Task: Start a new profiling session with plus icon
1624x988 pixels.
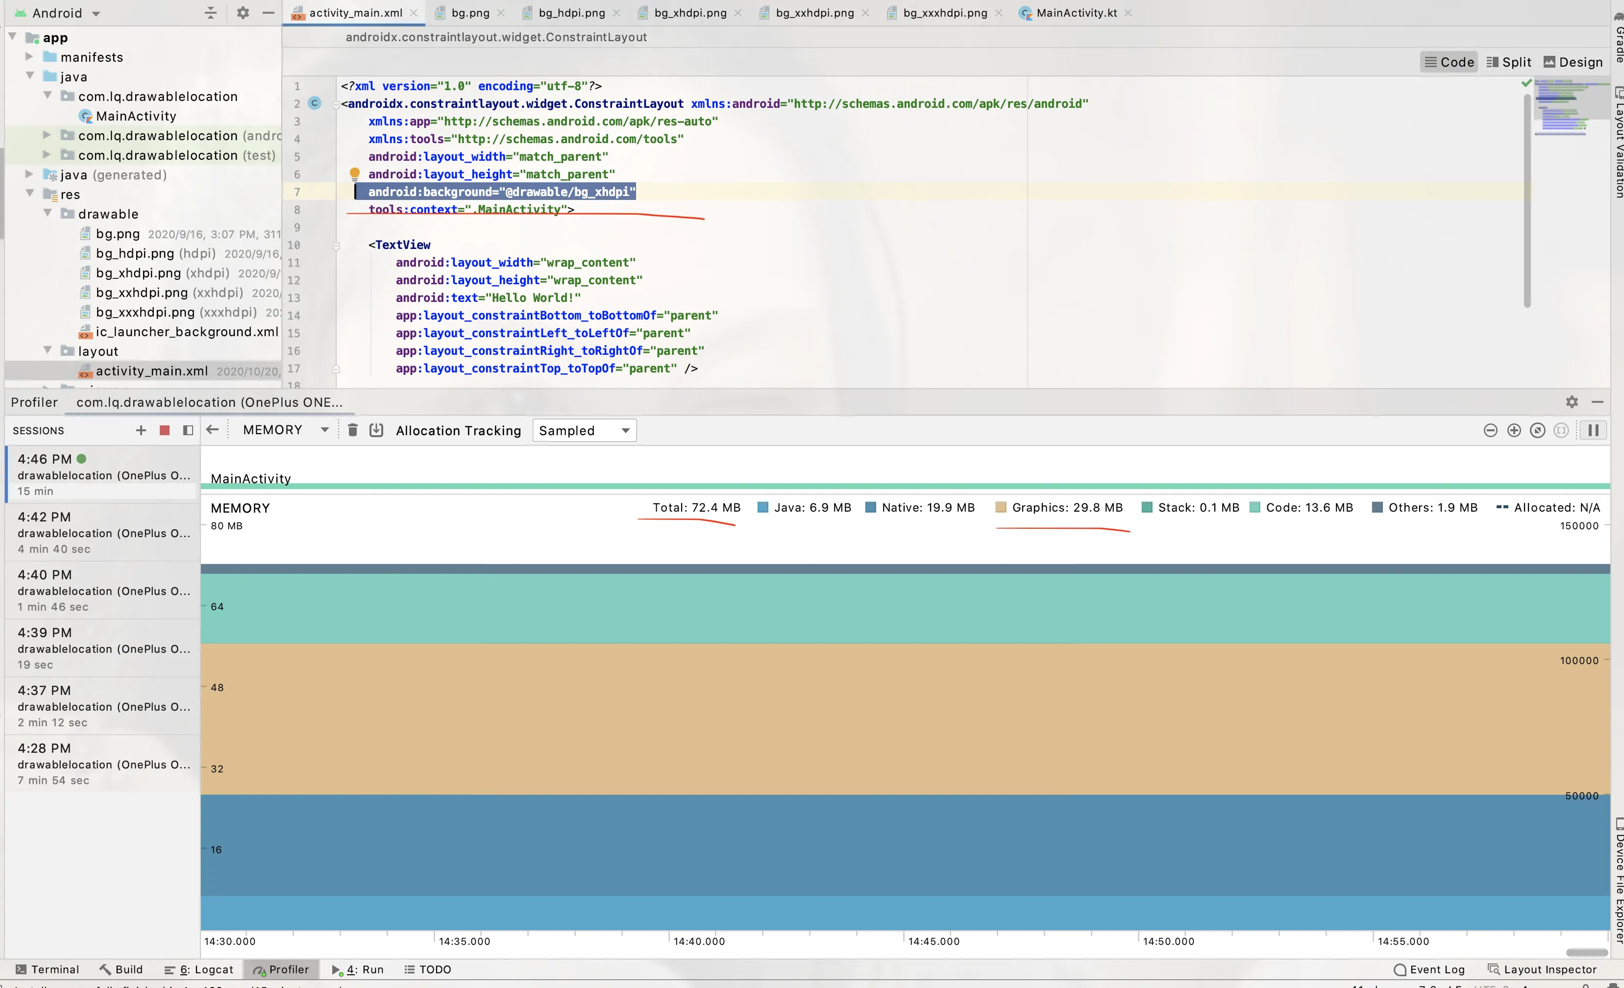Action: coord(140,430)
